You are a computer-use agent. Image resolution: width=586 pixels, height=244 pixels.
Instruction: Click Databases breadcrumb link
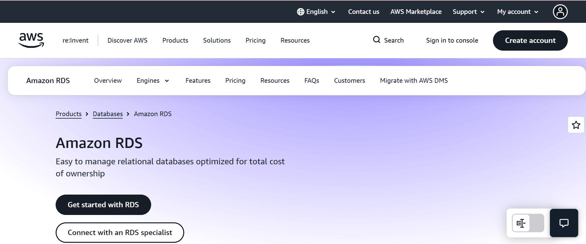tap(108, 114)
